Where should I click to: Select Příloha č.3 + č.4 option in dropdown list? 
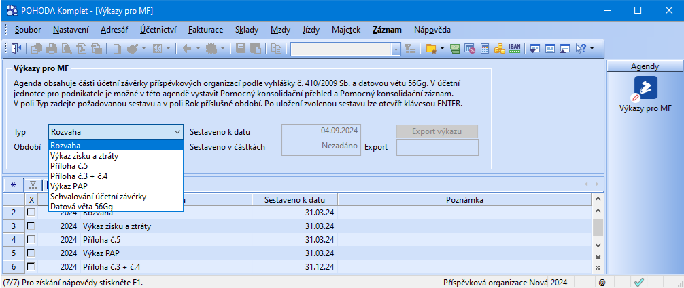pyautogui.click(x=116, y=176)
